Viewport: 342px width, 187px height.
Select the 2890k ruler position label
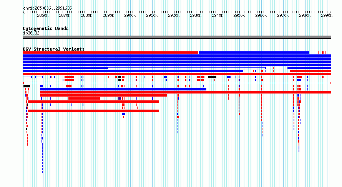tap(108, 15)
